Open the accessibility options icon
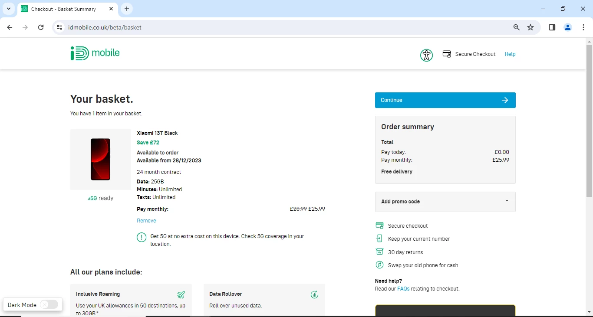 pyautogui.click(x=426, y=55)
